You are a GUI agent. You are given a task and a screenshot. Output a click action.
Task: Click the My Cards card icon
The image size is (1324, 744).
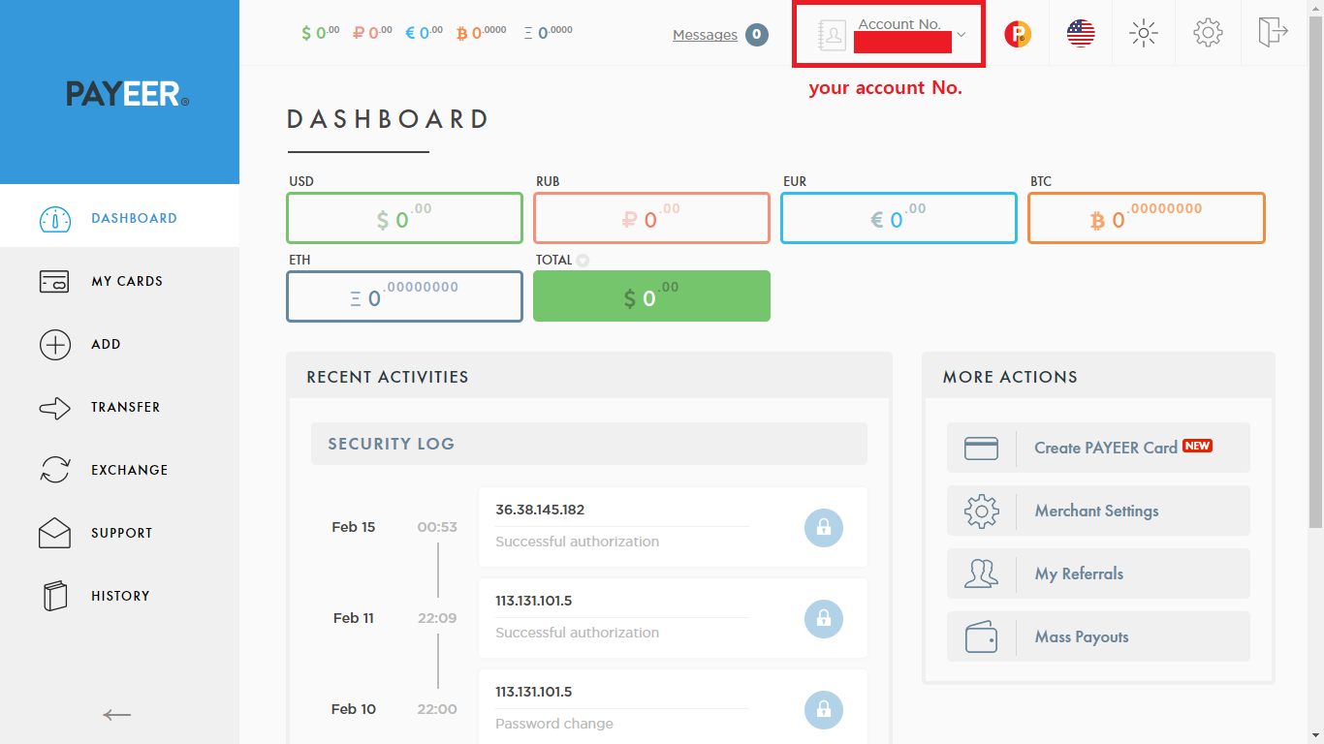pyautogui.click(x=55, y=282)
